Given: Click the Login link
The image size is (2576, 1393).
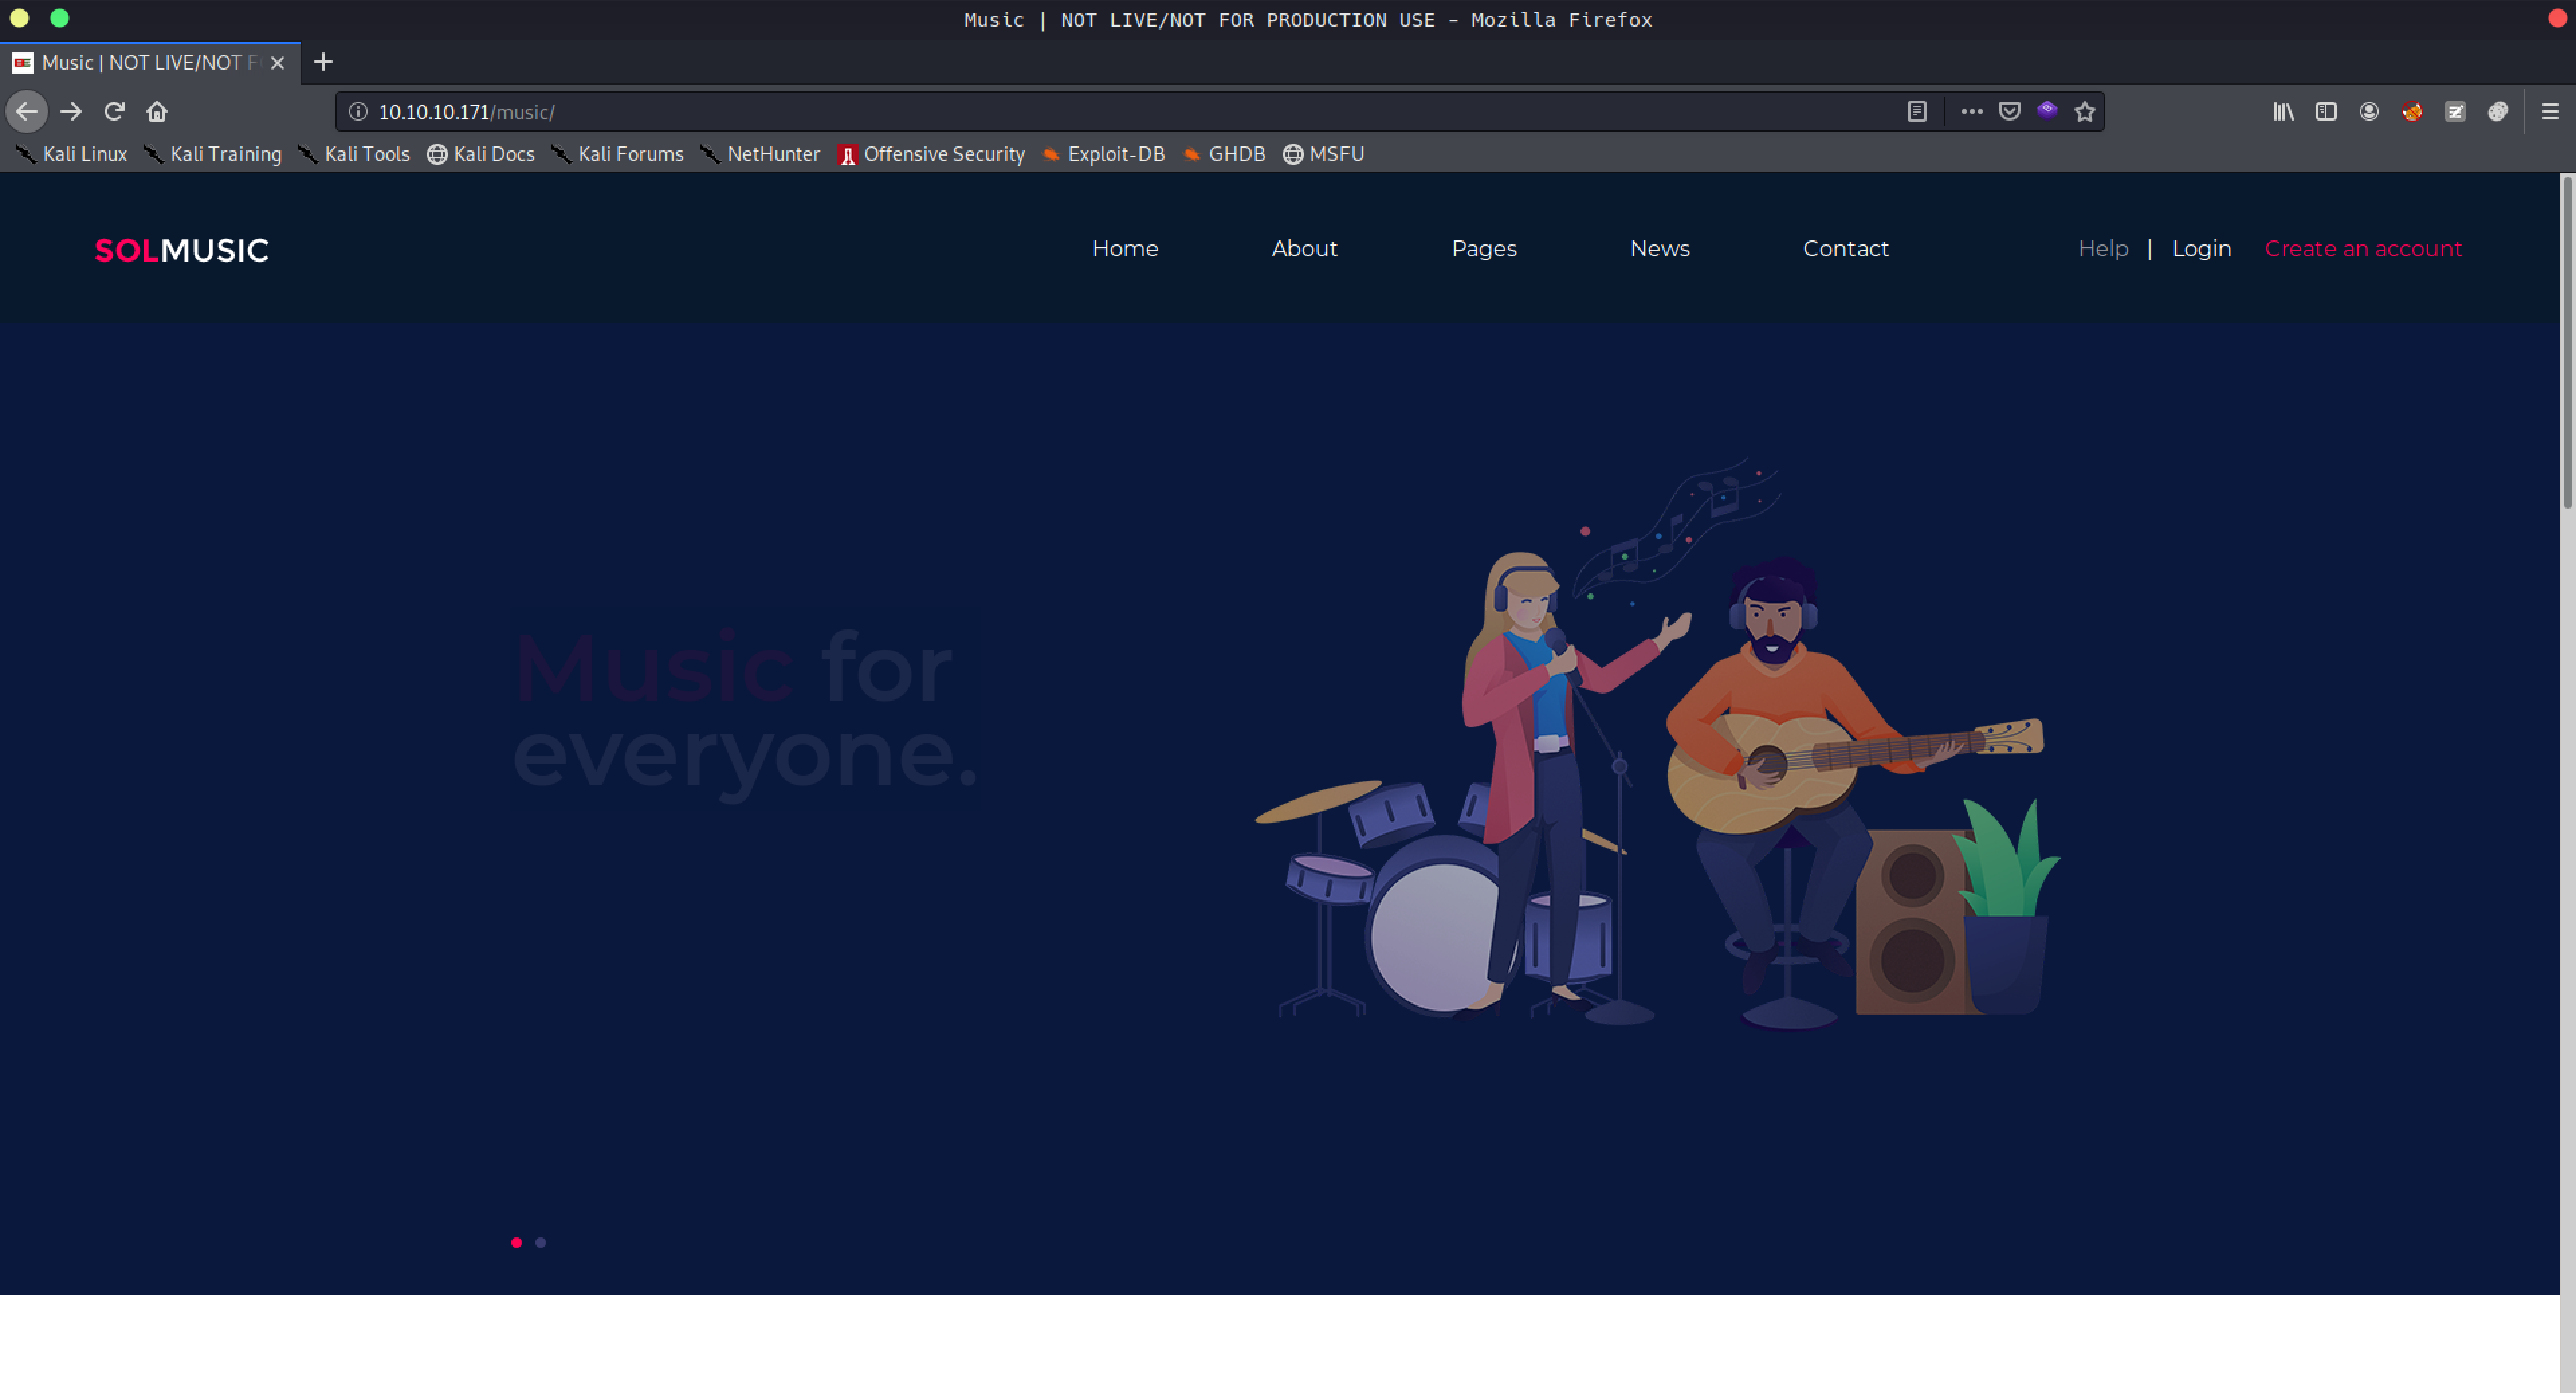Looking at the screenshot, I should click(x=2201, y=249).
